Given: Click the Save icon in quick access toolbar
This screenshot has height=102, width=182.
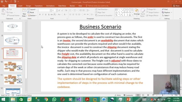Looking at the screenshot, I should (2, 2).
